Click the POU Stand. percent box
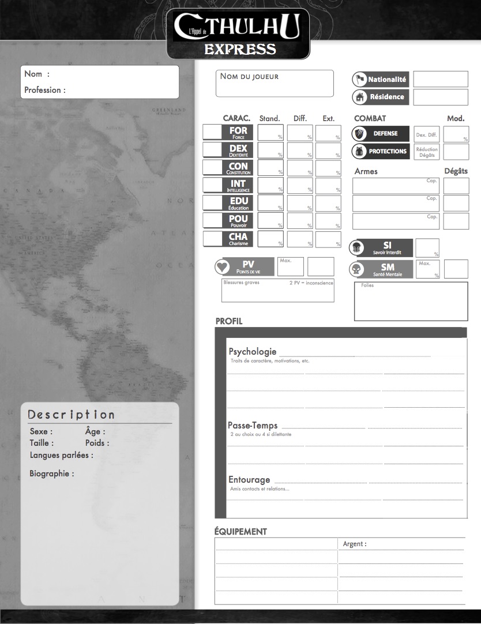 point(270,220)
